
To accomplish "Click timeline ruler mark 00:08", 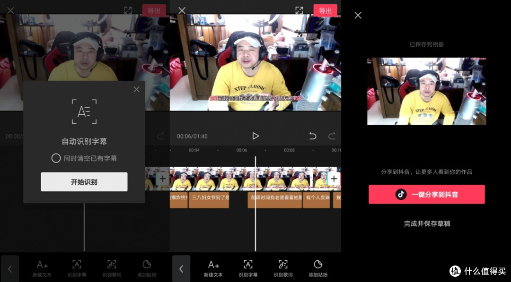I will 289,150.
